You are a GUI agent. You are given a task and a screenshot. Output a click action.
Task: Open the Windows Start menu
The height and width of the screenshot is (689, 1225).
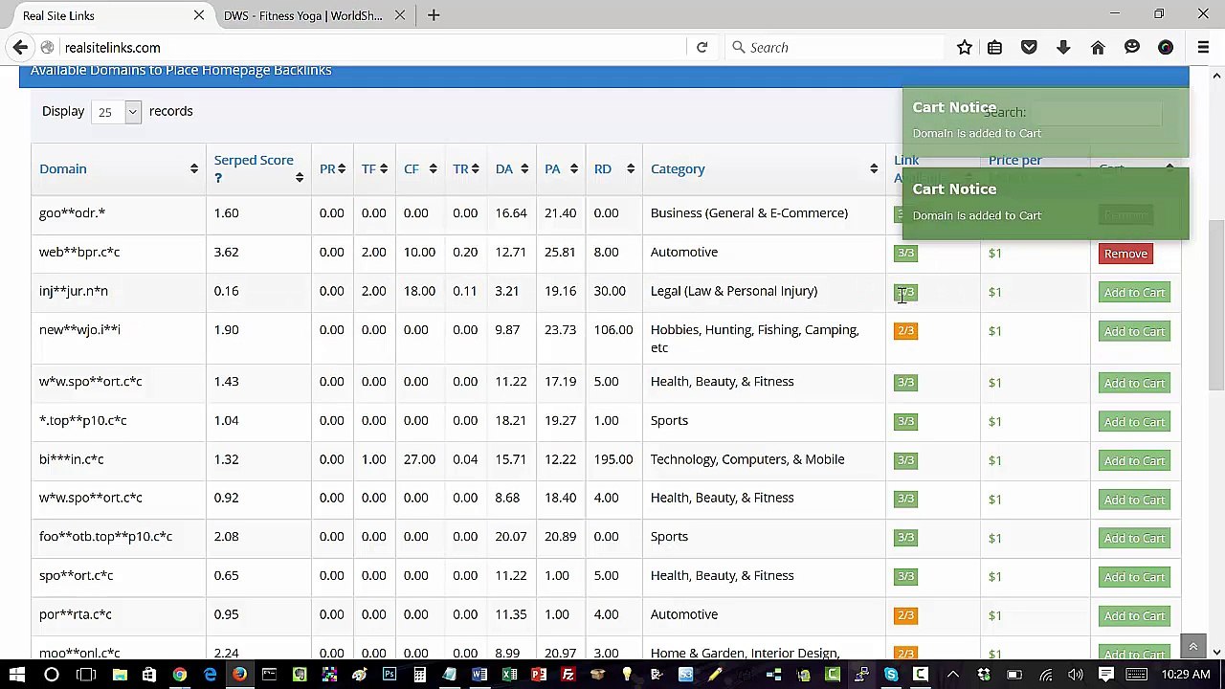tap(16, 675)
